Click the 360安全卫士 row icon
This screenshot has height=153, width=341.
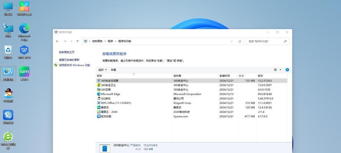click(x=99, y=85)
